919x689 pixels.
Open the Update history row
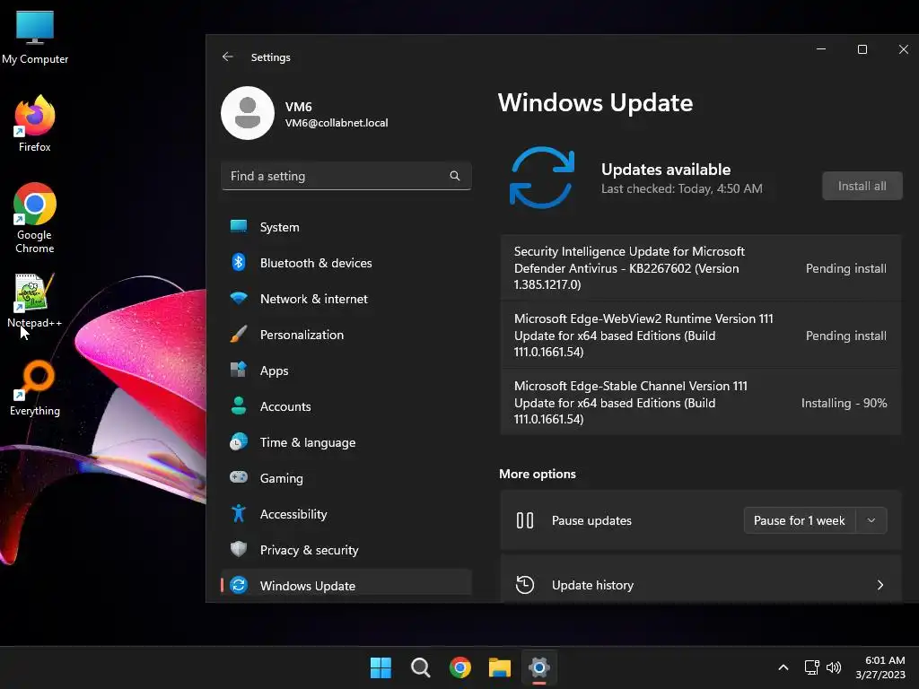coord(700,579)
